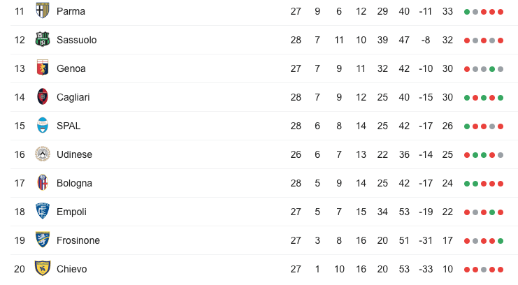Click Frosinone's green form dot
This screenshot has height=285, width=518.
pos(501,241)
